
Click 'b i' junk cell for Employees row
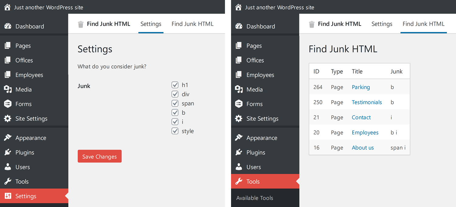[394, 132]
